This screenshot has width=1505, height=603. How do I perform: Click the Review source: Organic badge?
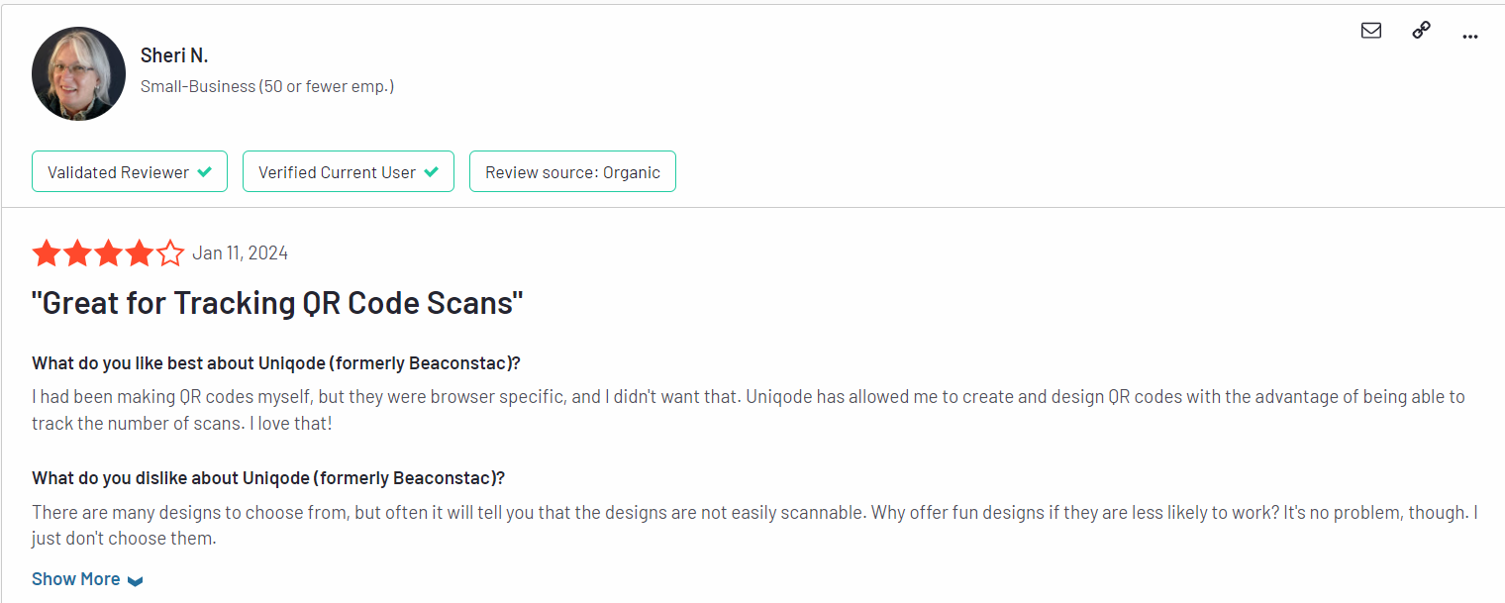point(572,171)
